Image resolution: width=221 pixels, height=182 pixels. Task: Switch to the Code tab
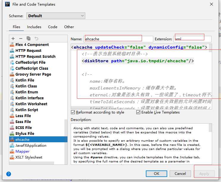click(x=53, y=27)
